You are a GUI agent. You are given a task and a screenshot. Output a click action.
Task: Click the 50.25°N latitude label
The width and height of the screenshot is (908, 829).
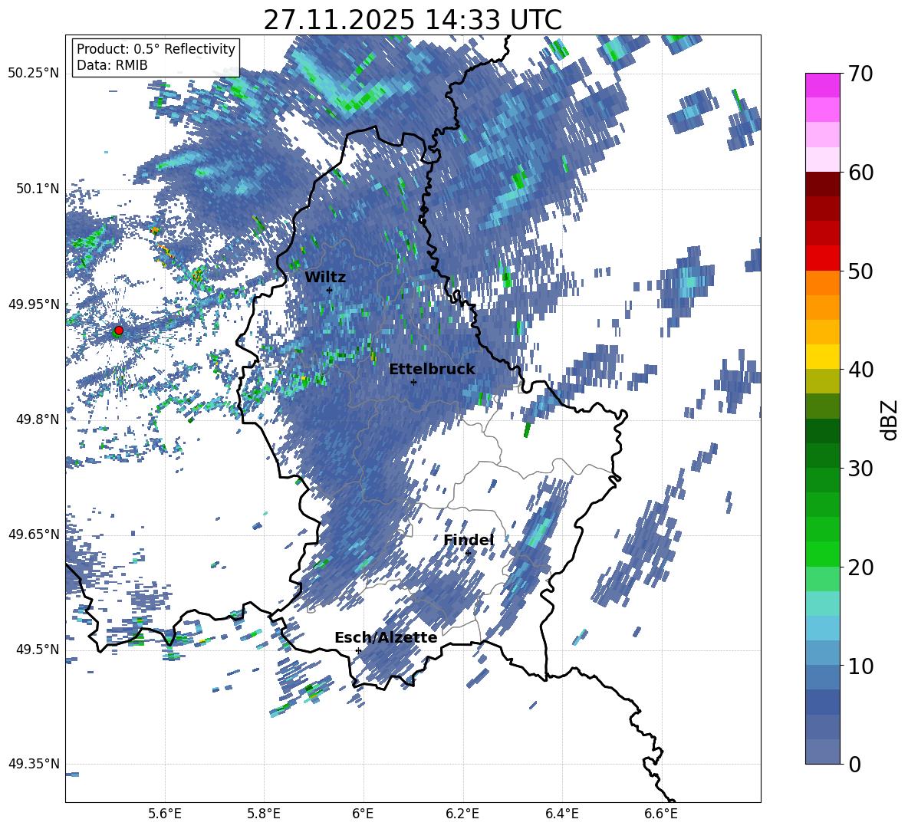point(34,73)
